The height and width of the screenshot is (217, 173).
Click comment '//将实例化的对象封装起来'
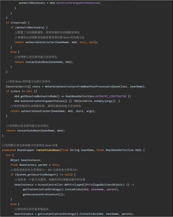31,209
